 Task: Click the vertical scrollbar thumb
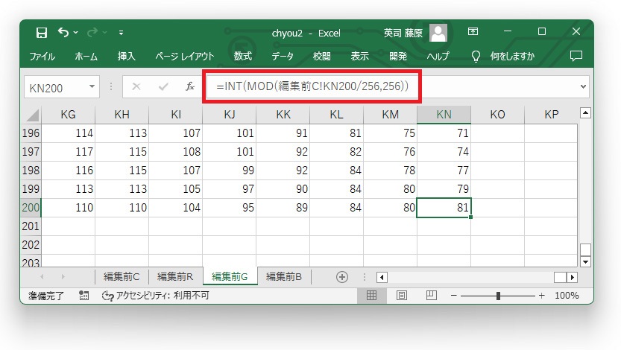(585, 249)
